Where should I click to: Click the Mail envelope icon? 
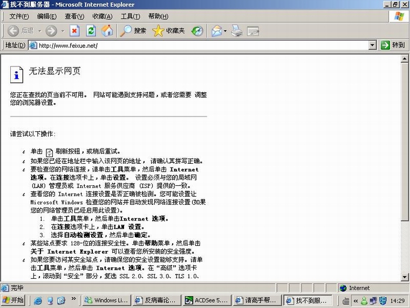pos(217,31)
